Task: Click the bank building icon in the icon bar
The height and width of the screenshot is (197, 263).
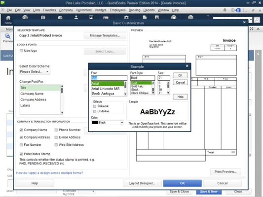Action: [x=126, y=17]
